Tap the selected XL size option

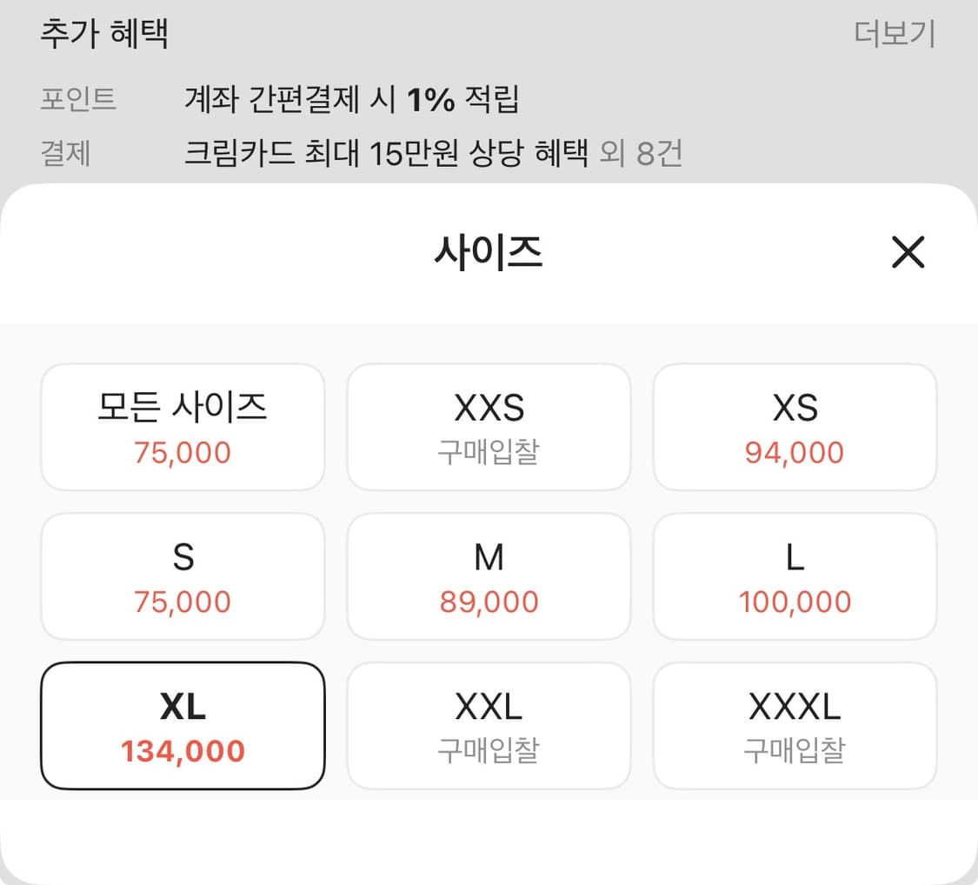[183, 726]
